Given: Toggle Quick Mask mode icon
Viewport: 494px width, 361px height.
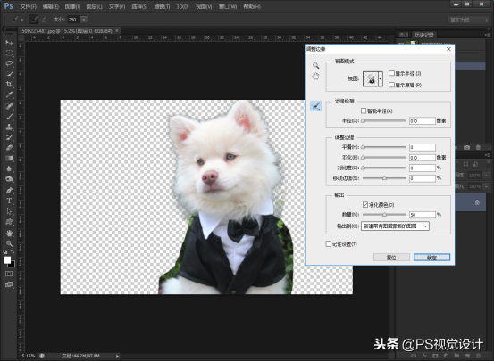Looking at the screenshot, I should point(9,274).
